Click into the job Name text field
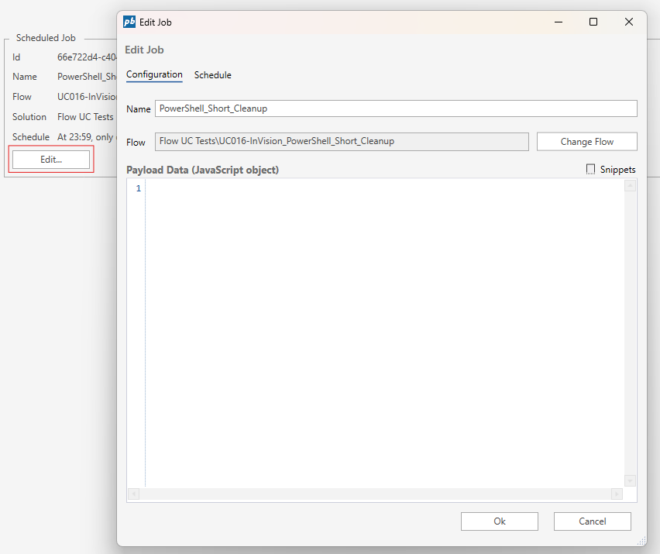The image size is (660, 554). click(x=396, y=108)
